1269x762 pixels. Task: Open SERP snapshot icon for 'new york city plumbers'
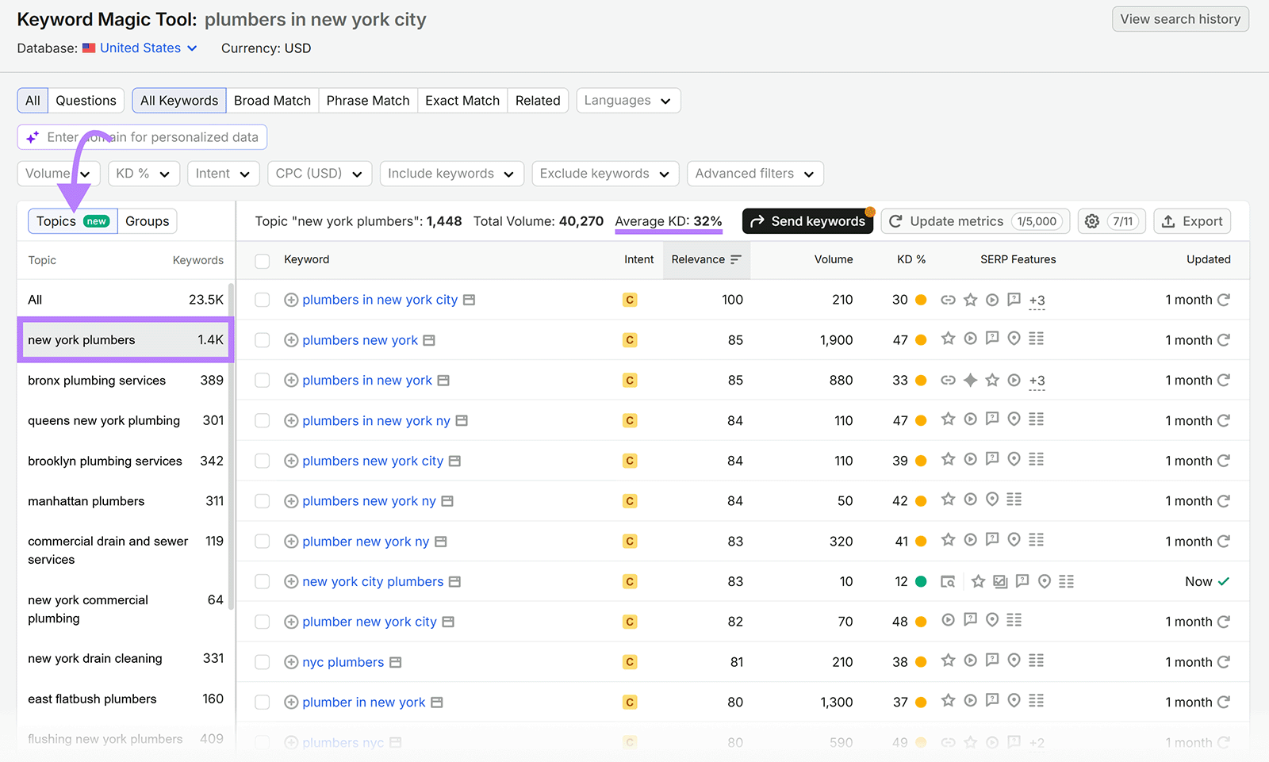[454, 582]
